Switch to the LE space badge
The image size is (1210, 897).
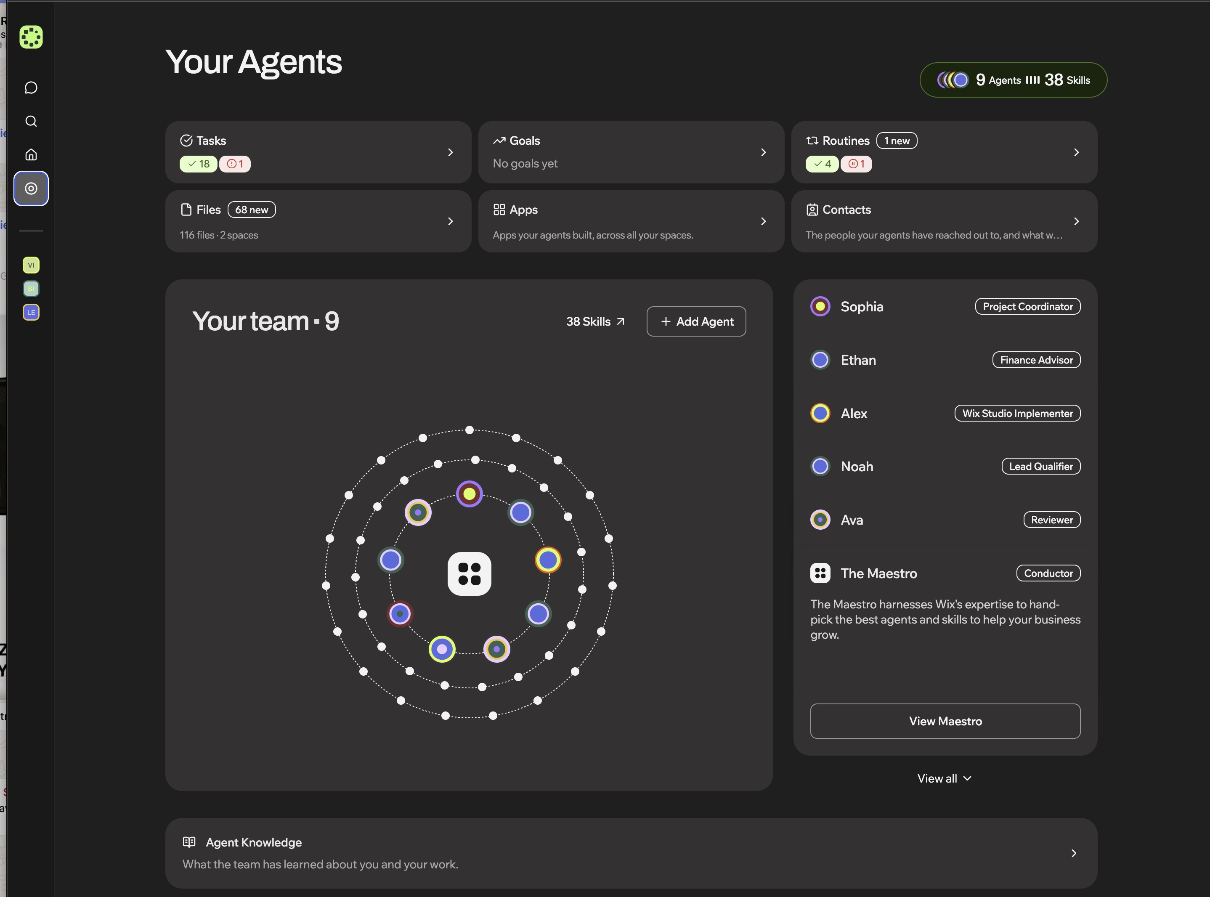pos(31,312)
